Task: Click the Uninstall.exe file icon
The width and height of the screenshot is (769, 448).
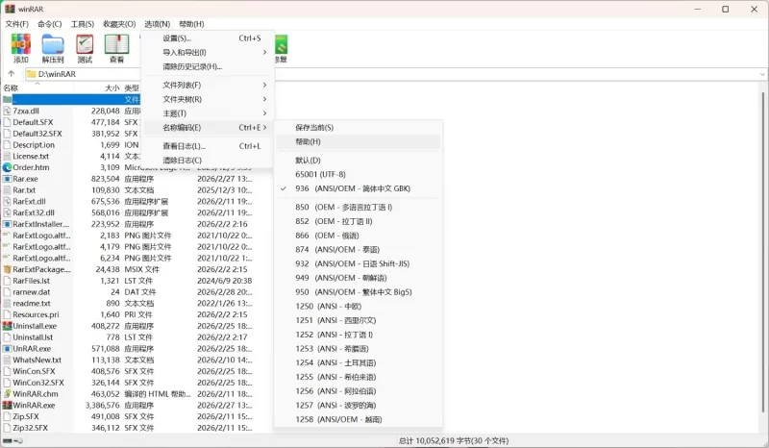Action: coord(7,326)
